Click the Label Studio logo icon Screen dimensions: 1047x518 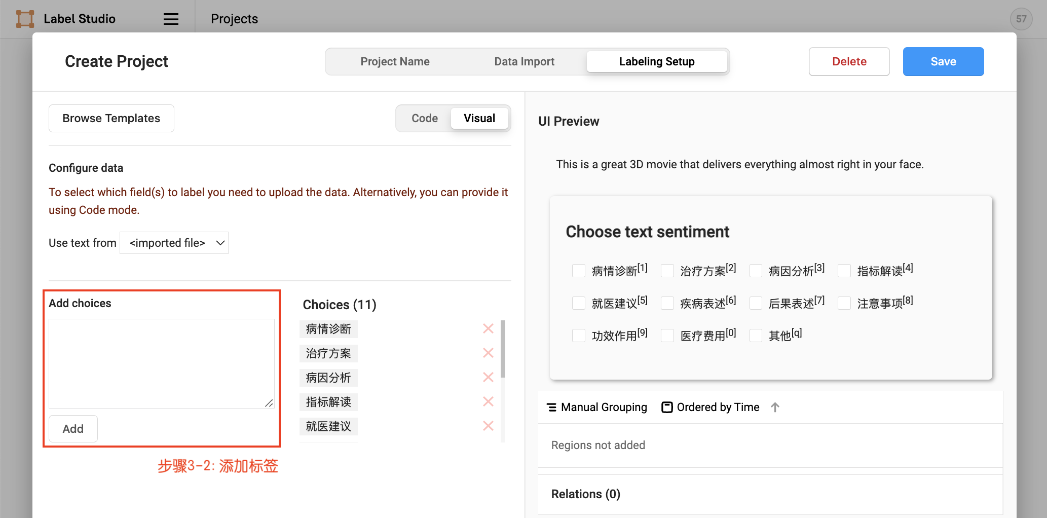(x=25, y=19)
